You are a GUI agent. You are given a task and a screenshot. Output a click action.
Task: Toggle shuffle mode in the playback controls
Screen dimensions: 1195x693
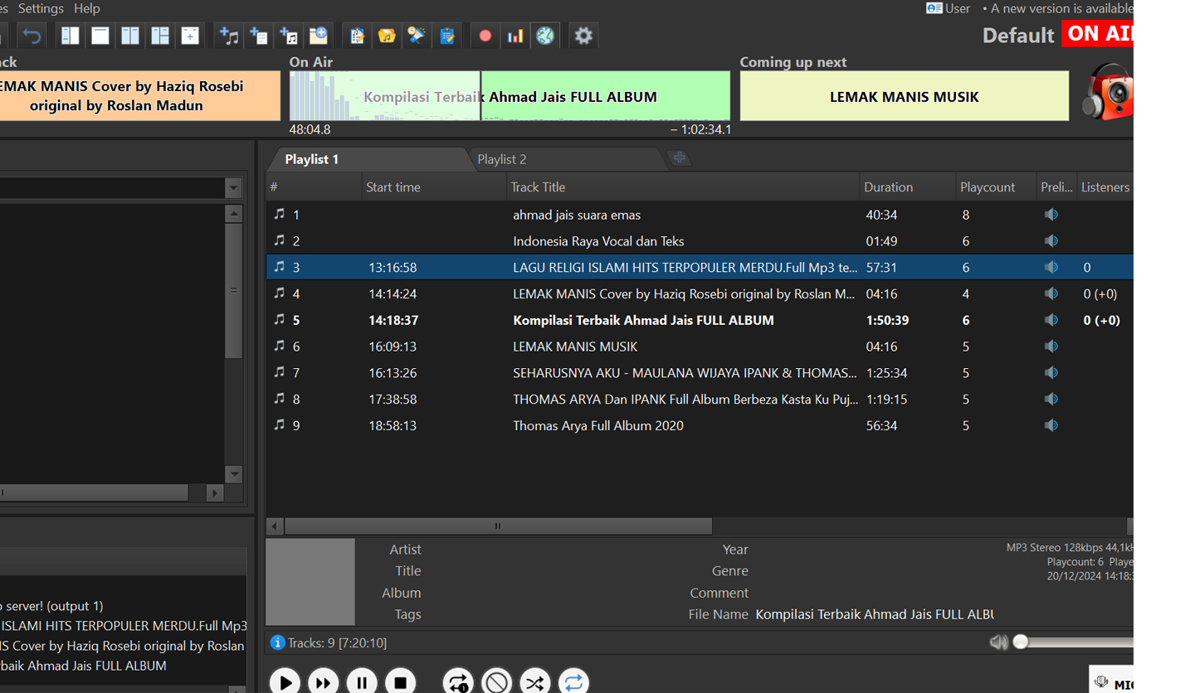534,681
